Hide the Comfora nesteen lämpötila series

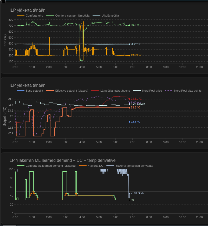[x=72, y=16]
